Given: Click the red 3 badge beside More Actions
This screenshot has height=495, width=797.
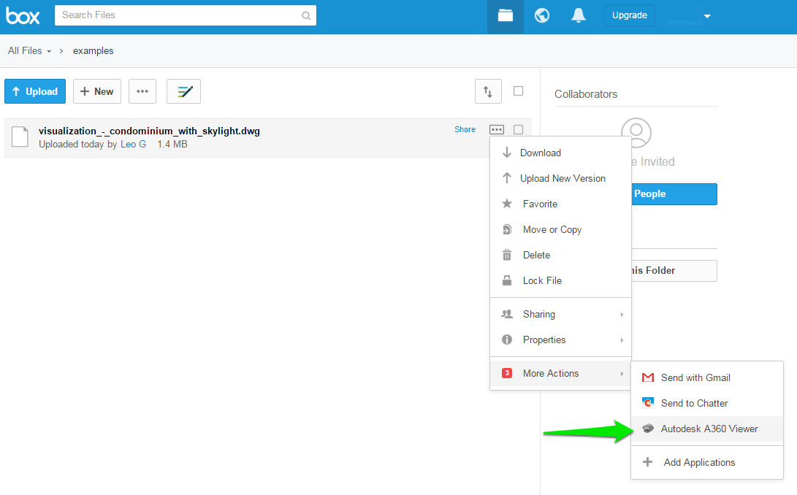Looking at the screenshot, I should (507, 373).
